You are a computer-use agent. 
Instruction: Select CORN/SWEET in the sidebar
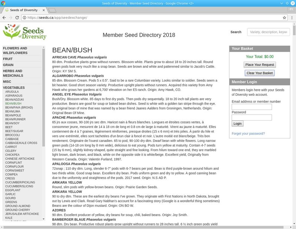[x=14, y=171]
